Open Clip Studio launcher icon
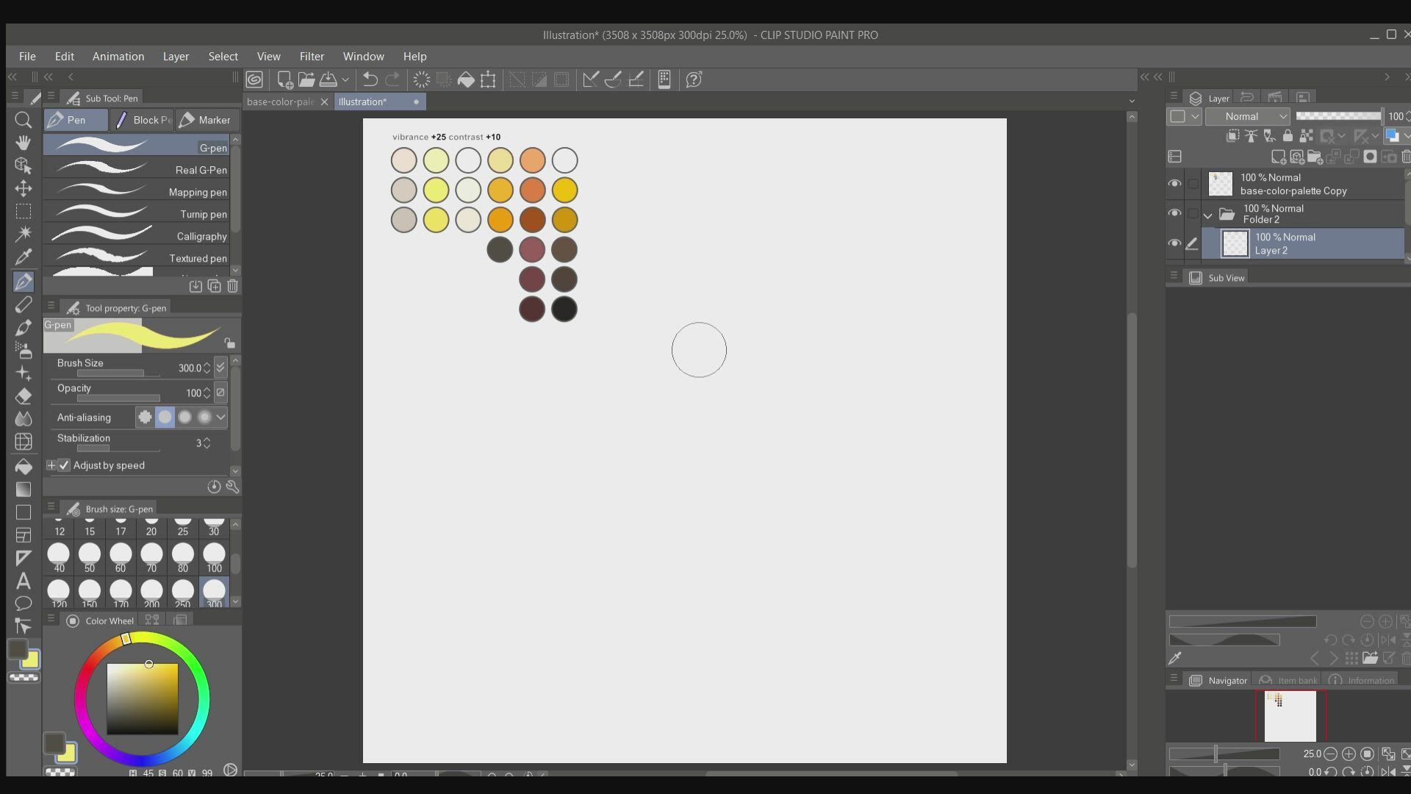The width and height of the screenshot is (1411, 794). click(x=254, y=79)
